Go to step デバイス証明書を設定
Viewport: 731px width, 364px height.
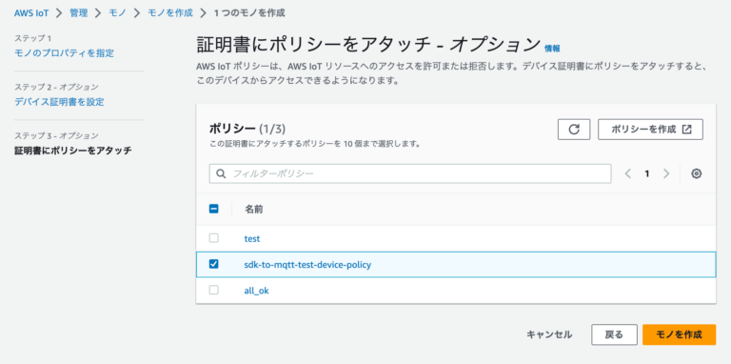coord(59,102)
